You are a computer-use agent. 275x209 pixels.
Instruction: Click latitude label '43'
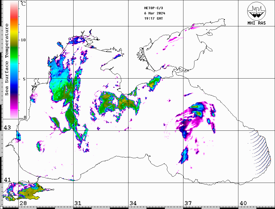coord(7,128)
